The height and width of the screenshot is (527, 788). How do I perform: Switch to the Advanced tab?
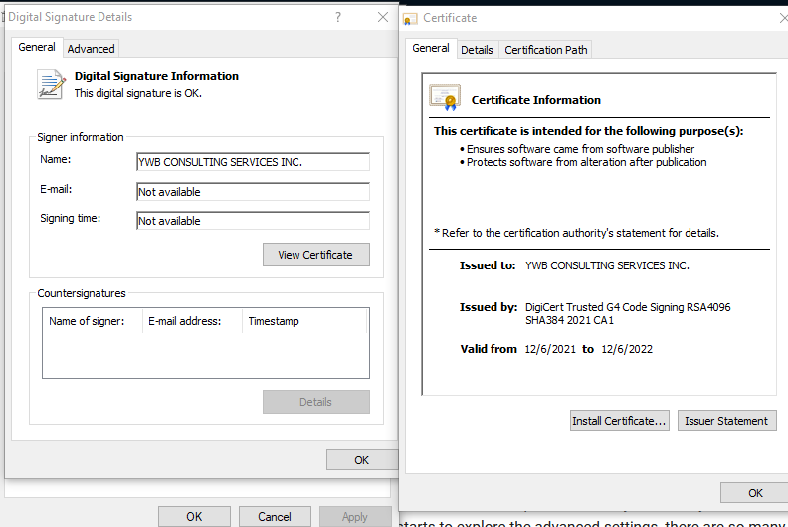[x=91, y=48]
